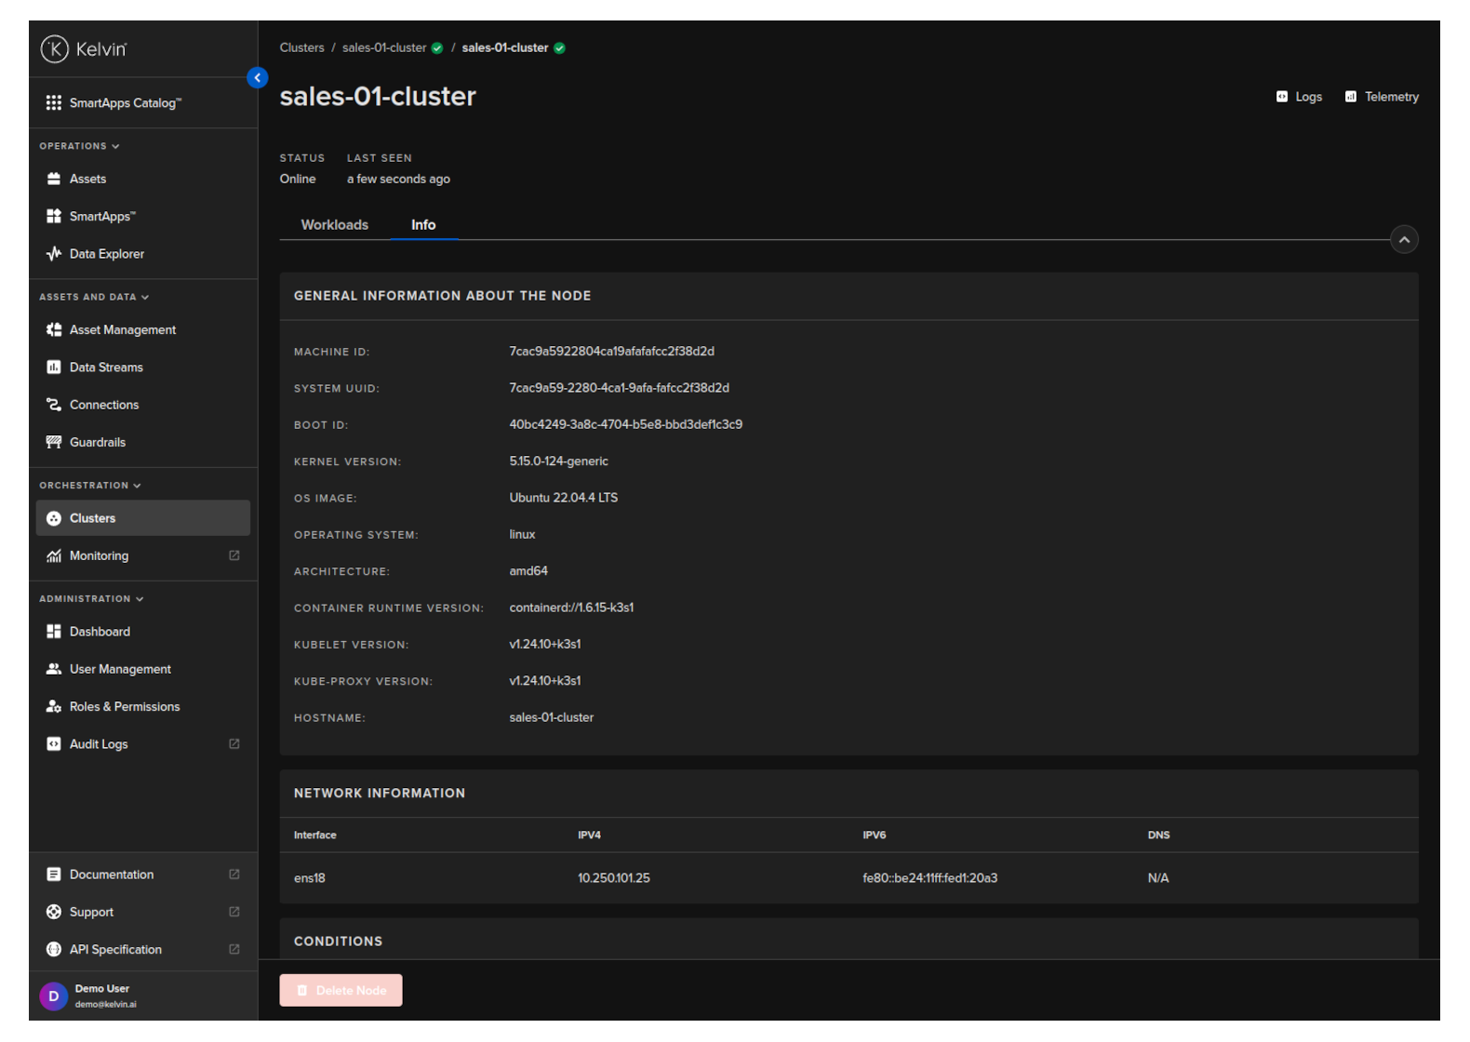
Task: Select the Info tab
Action: pyautogui.click(x=423, y=225)
